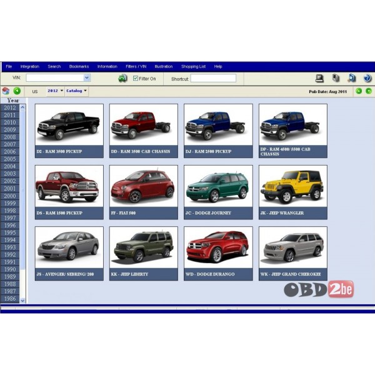Image resolution: width=375 pixels, height=375 pixels.
Task: Open the Search menu
Action: point(54,66)
